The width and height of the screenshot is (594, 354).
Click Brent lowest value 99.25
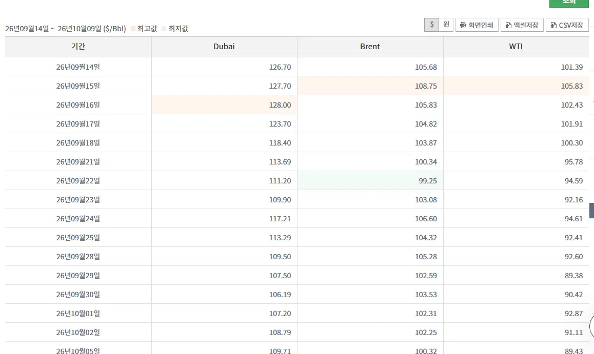point(428,181)
